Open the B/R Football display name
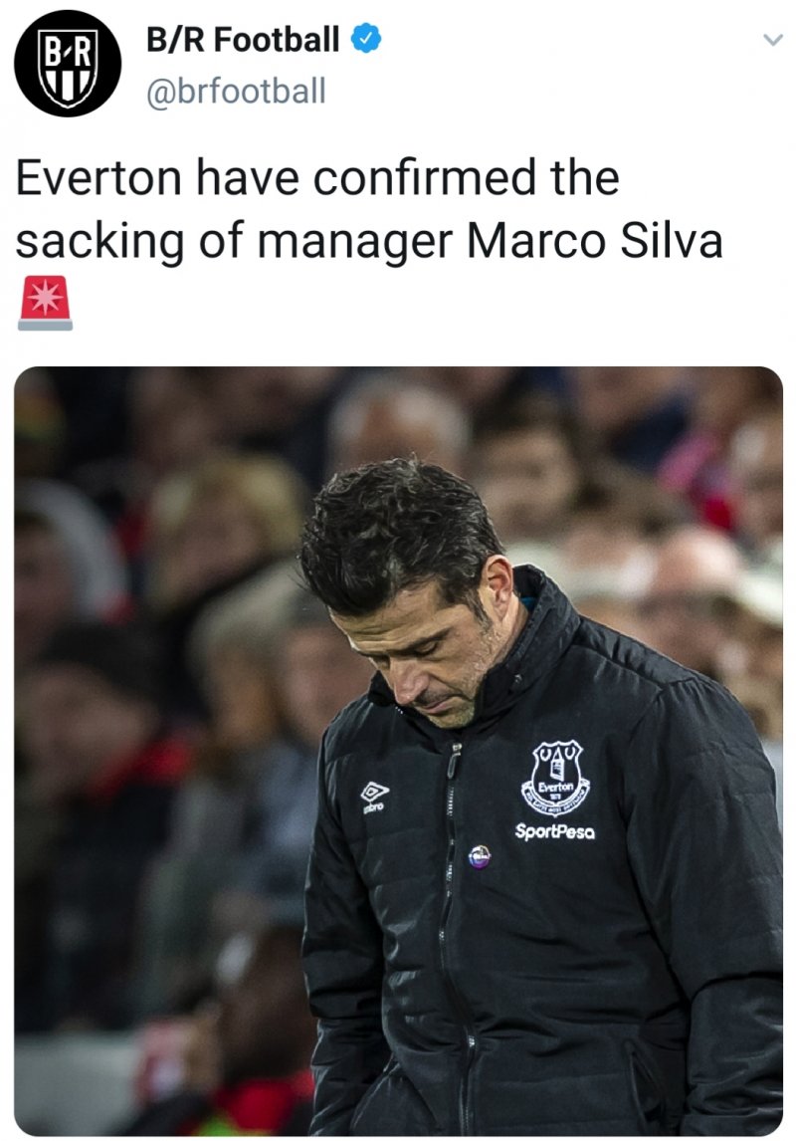 tap(242, 40)
